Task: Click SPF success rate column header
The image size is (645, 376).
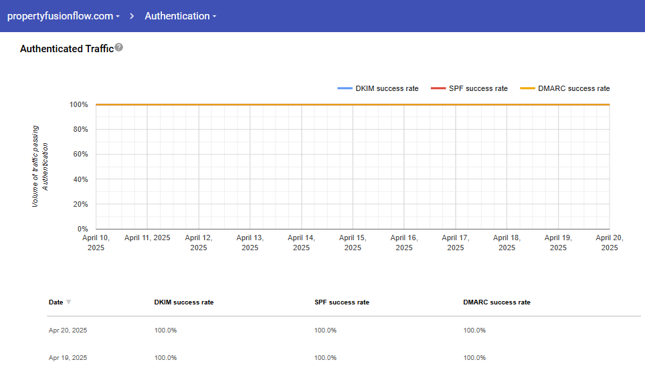Action: (341, 302)
